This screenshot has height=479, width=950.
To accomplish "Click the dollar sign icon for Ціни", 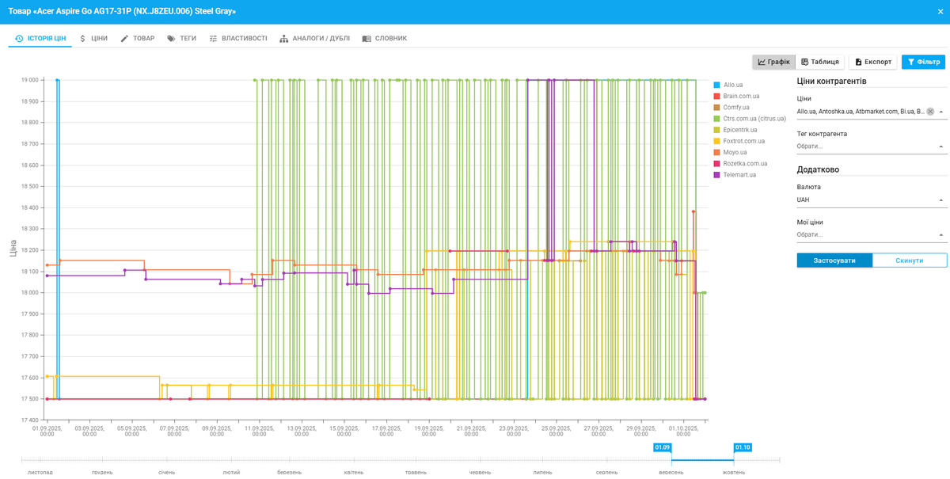I will pos(83,38).
